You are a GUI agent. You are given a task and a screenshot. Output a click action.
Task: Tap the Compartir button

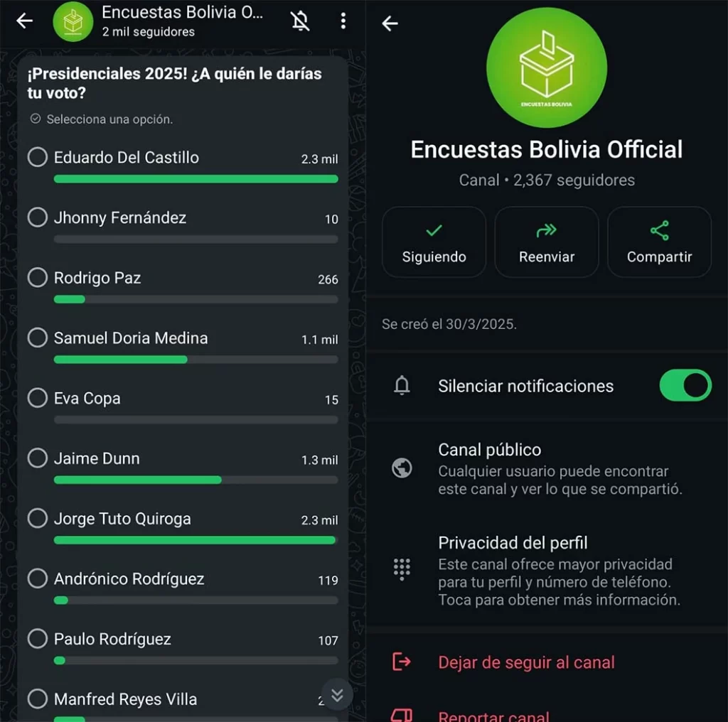659,242
